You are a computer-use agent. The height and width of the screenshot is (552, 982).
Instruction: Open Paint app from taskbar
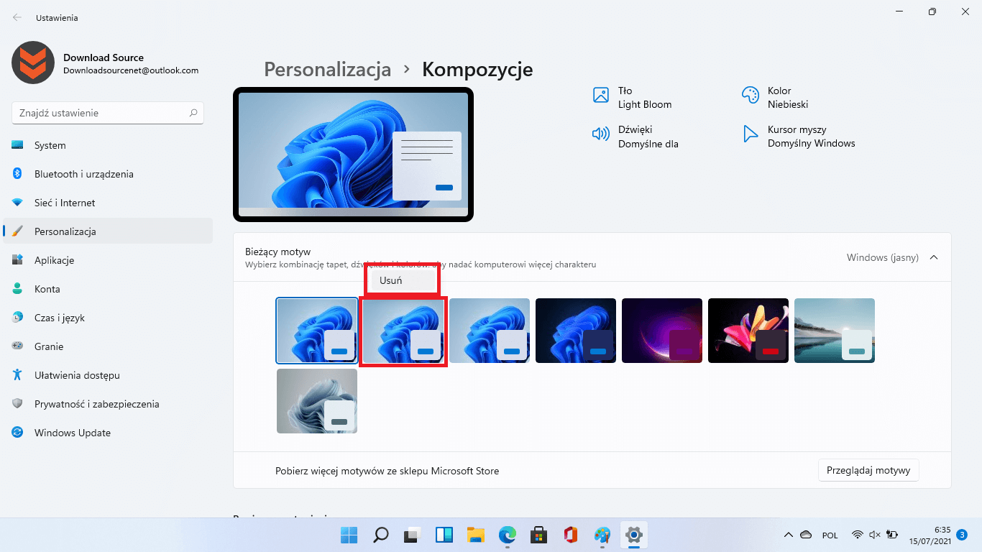pos(602,535)
